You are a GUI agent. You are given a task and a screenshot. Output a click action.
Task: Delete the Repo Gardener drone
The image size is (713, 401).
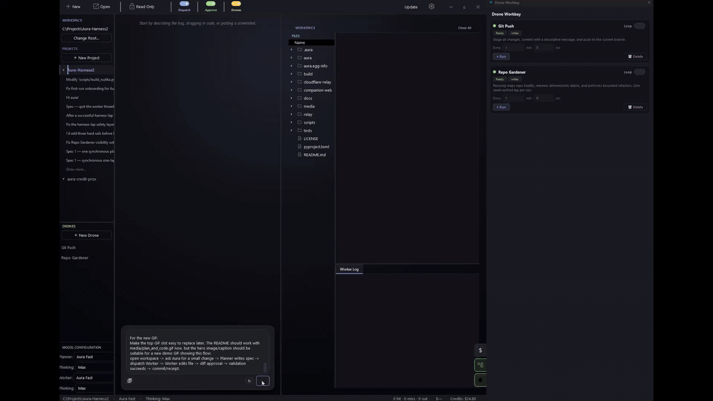pos(636,107)
